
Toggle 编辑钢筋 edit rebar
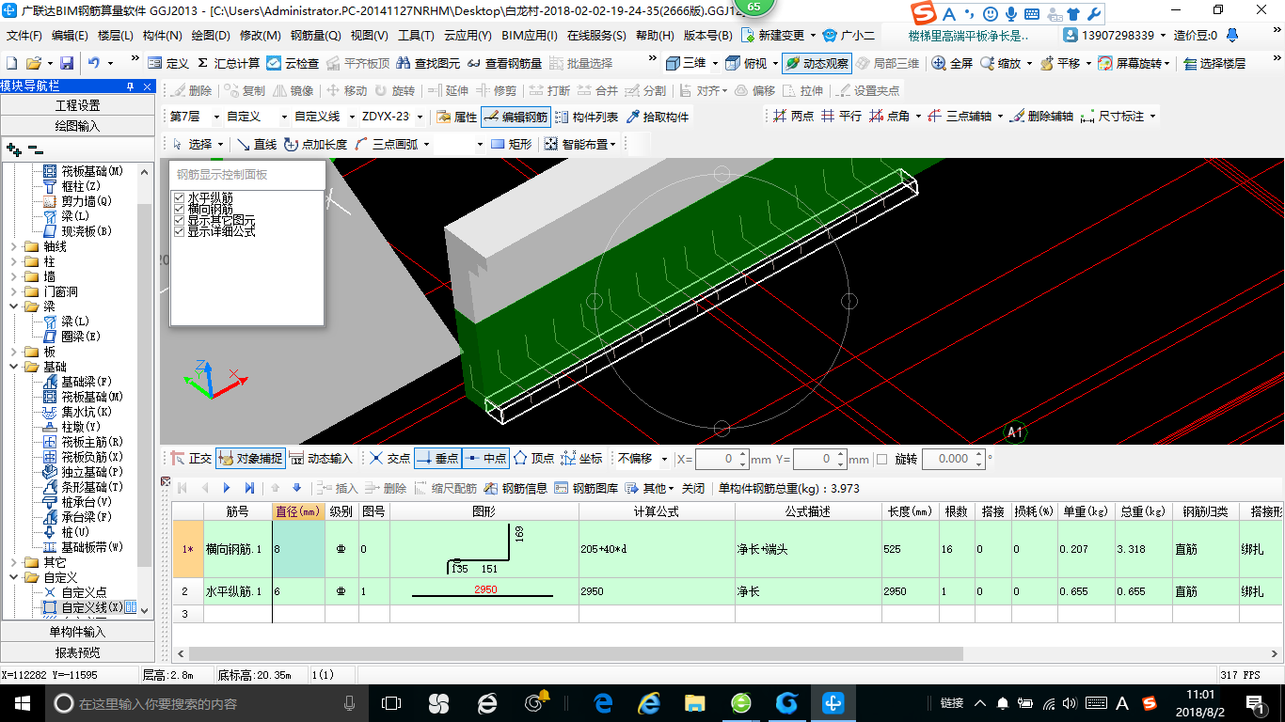coord(515,117)
